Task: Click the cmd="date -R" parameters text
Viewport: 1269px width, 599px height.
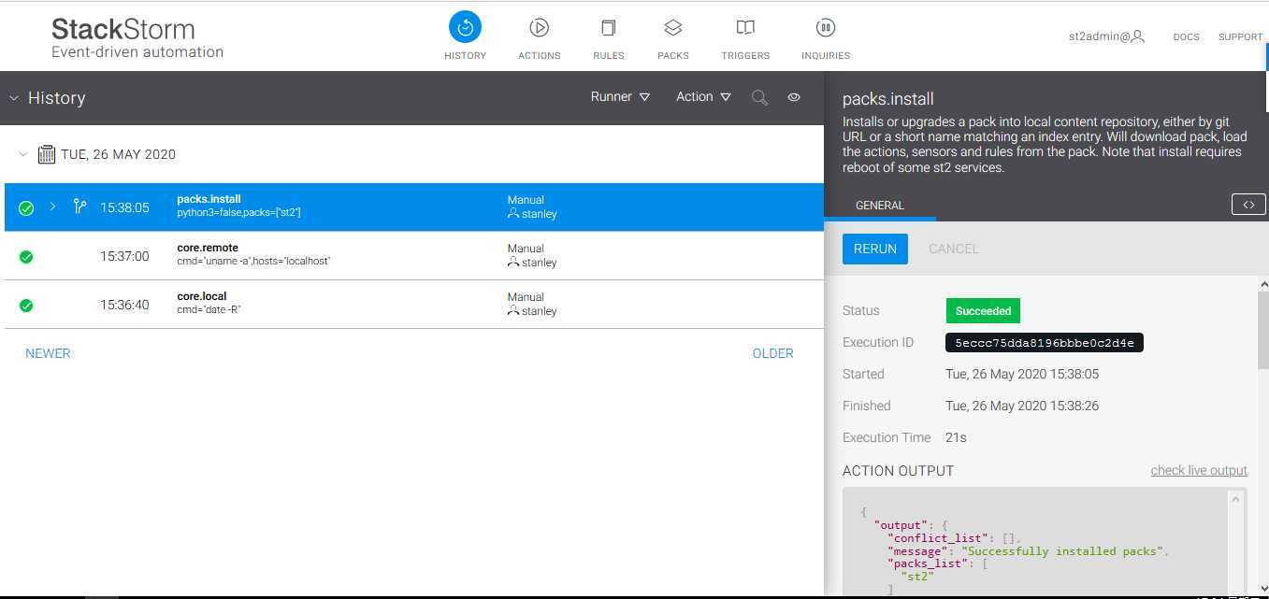Action: click(209, 310)
